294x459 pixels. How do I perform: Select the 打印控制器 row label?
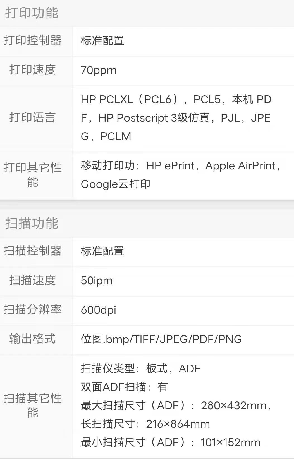click(33, 41)
